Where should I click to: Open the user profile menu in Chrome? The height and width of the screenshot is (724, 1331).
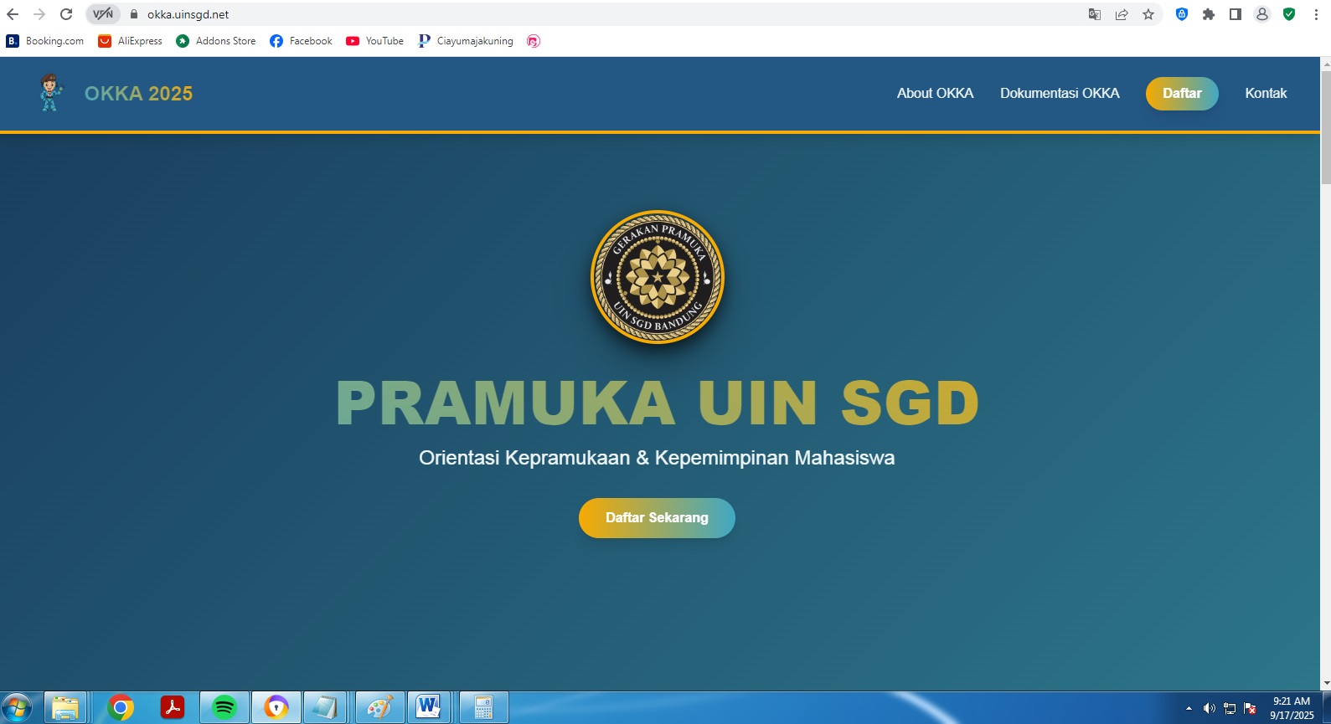pyautogui.click(x=1261, y=14)
